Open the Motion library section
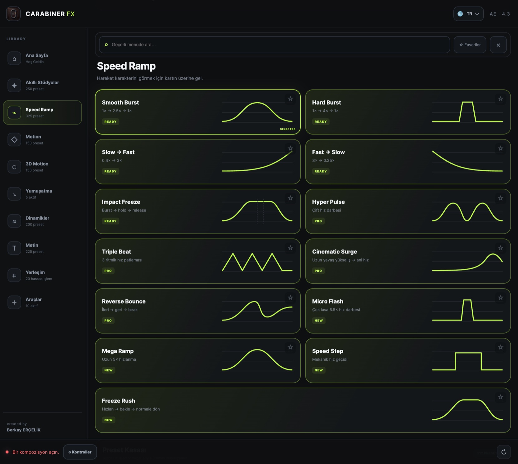Image resolution: width=518 pixels, height=464 pixels. [42, 139]
